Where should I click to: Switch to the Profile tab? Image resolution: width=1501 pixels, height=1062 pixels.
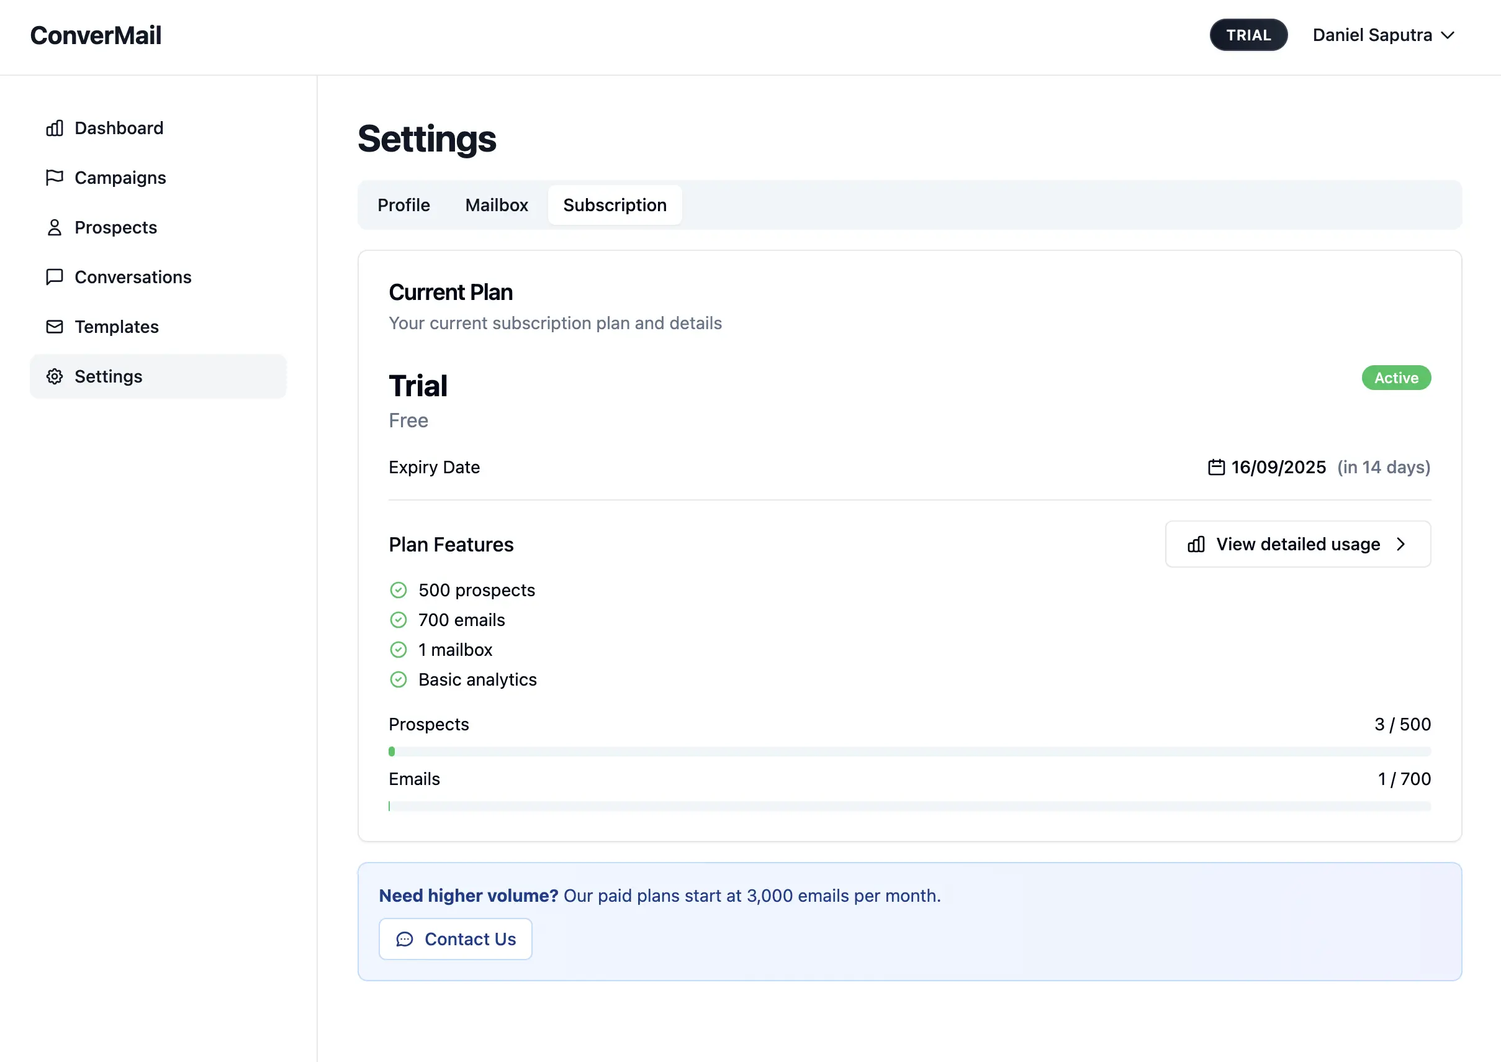coord(403,206)
